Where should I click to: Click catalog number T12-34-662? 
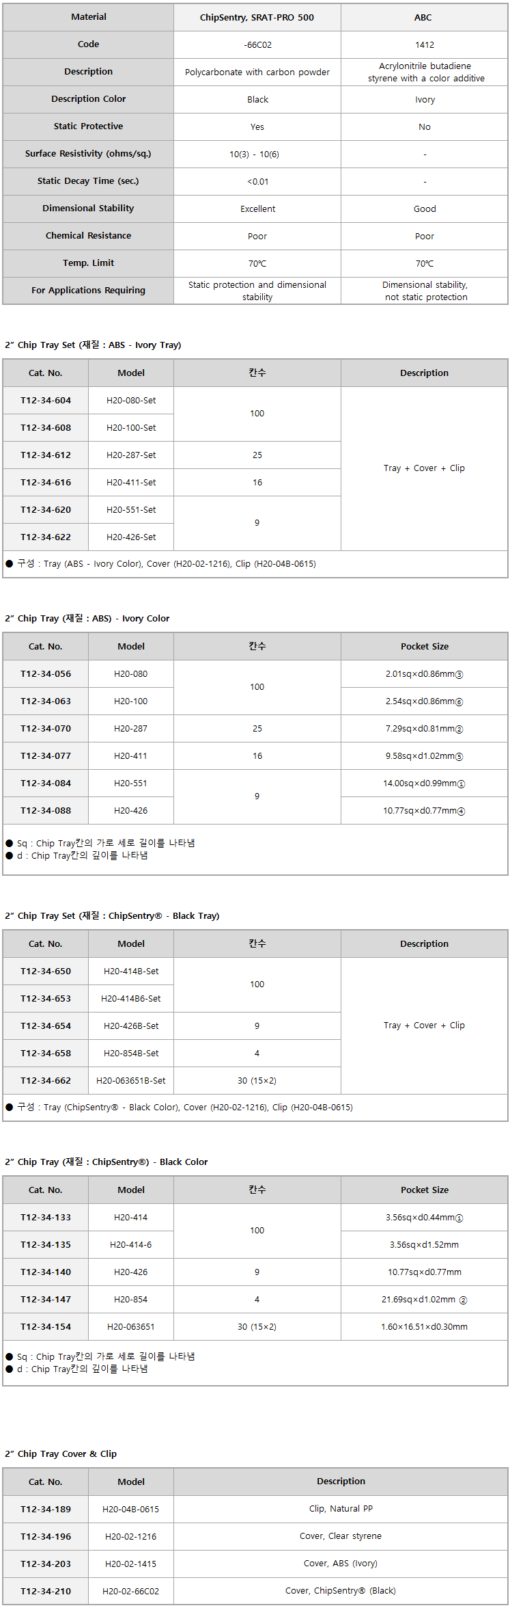coord(46,1081)
